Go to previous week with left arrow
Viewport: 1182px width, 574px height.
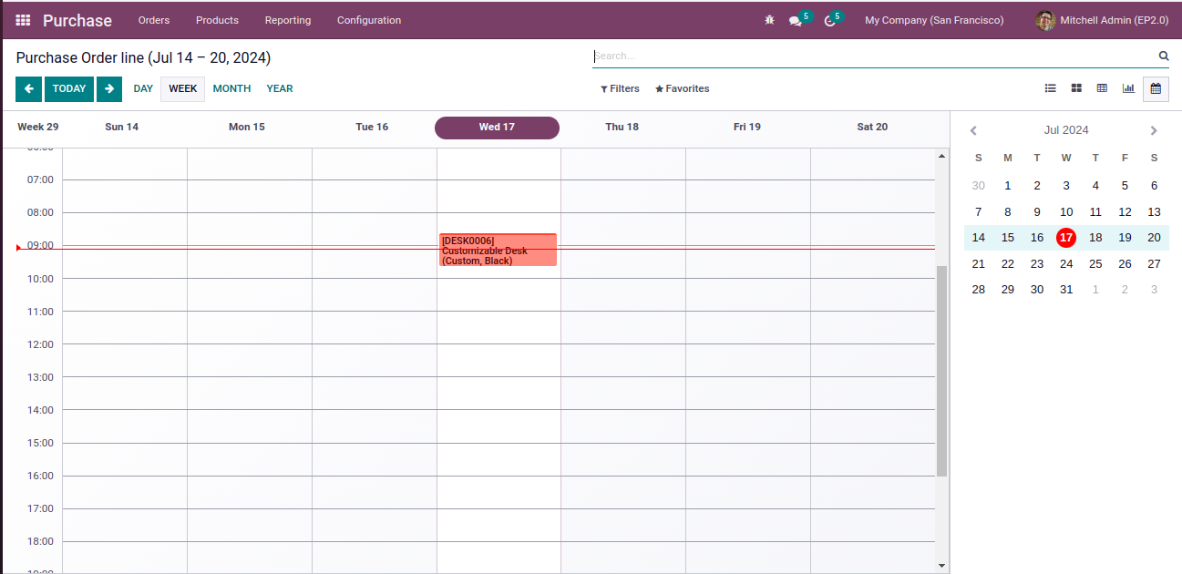[28, 89]
